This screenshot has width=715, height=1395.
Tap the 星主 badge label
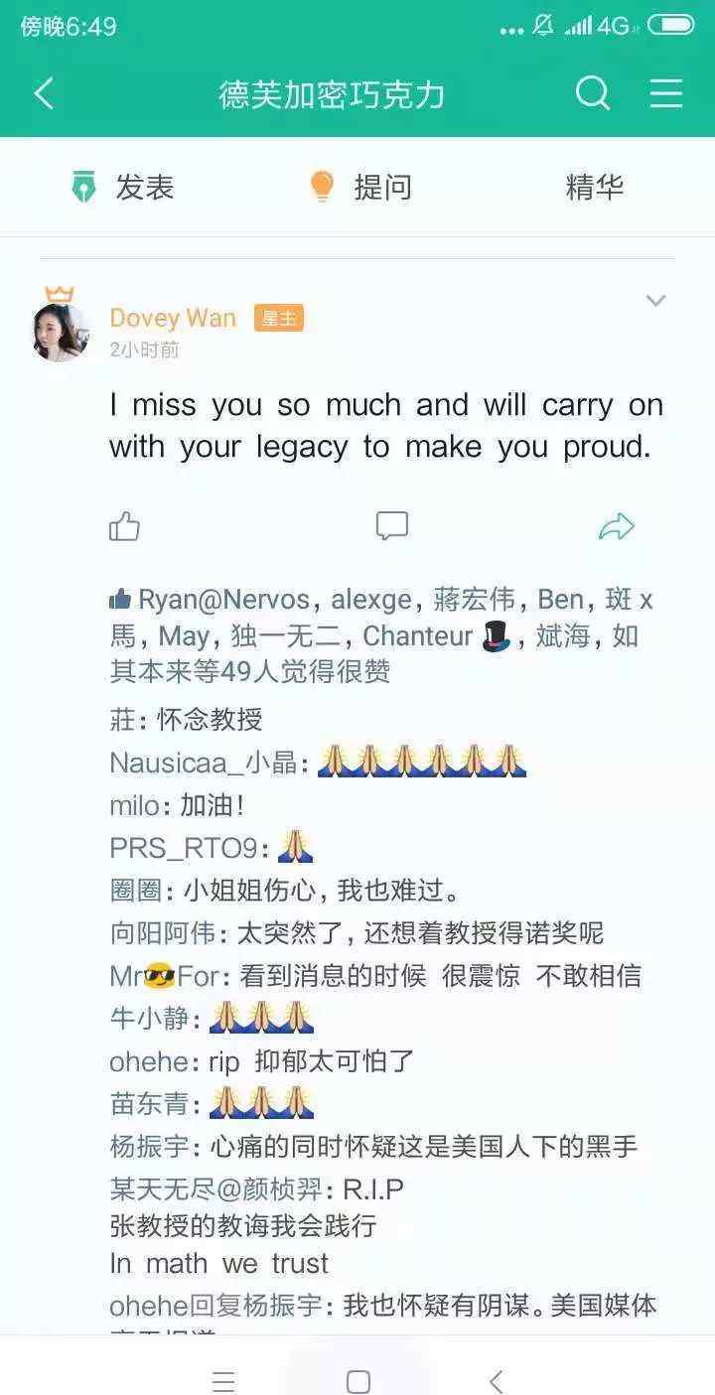coord(279,318)
